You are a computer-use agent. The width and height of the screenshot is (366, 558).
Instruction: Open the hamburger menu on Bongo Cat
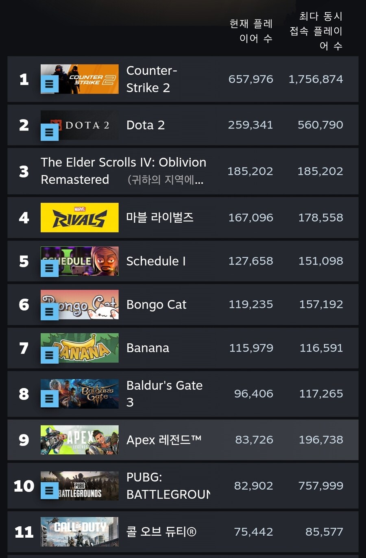point(49,311)
